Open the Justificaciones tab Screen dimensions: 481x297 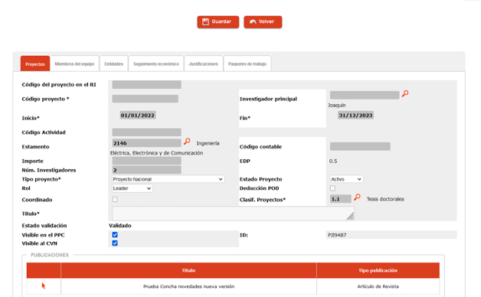[x=204, y=64]
